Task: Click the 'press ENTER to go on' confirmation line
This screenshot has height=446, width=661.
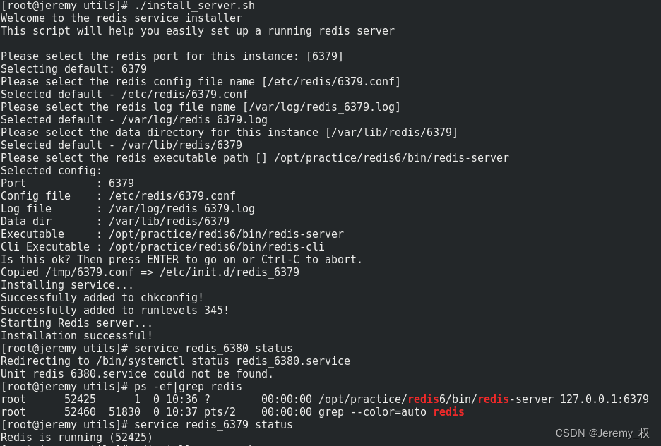Action: [181, 260]
